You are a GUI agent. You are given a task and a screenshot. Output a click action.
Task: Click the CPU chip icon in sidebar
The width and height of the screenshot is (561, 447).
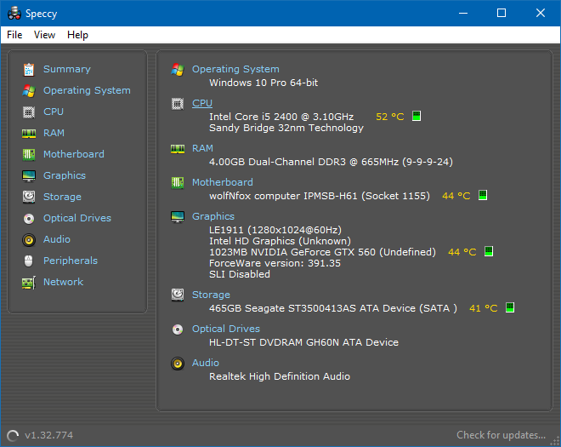29,112
